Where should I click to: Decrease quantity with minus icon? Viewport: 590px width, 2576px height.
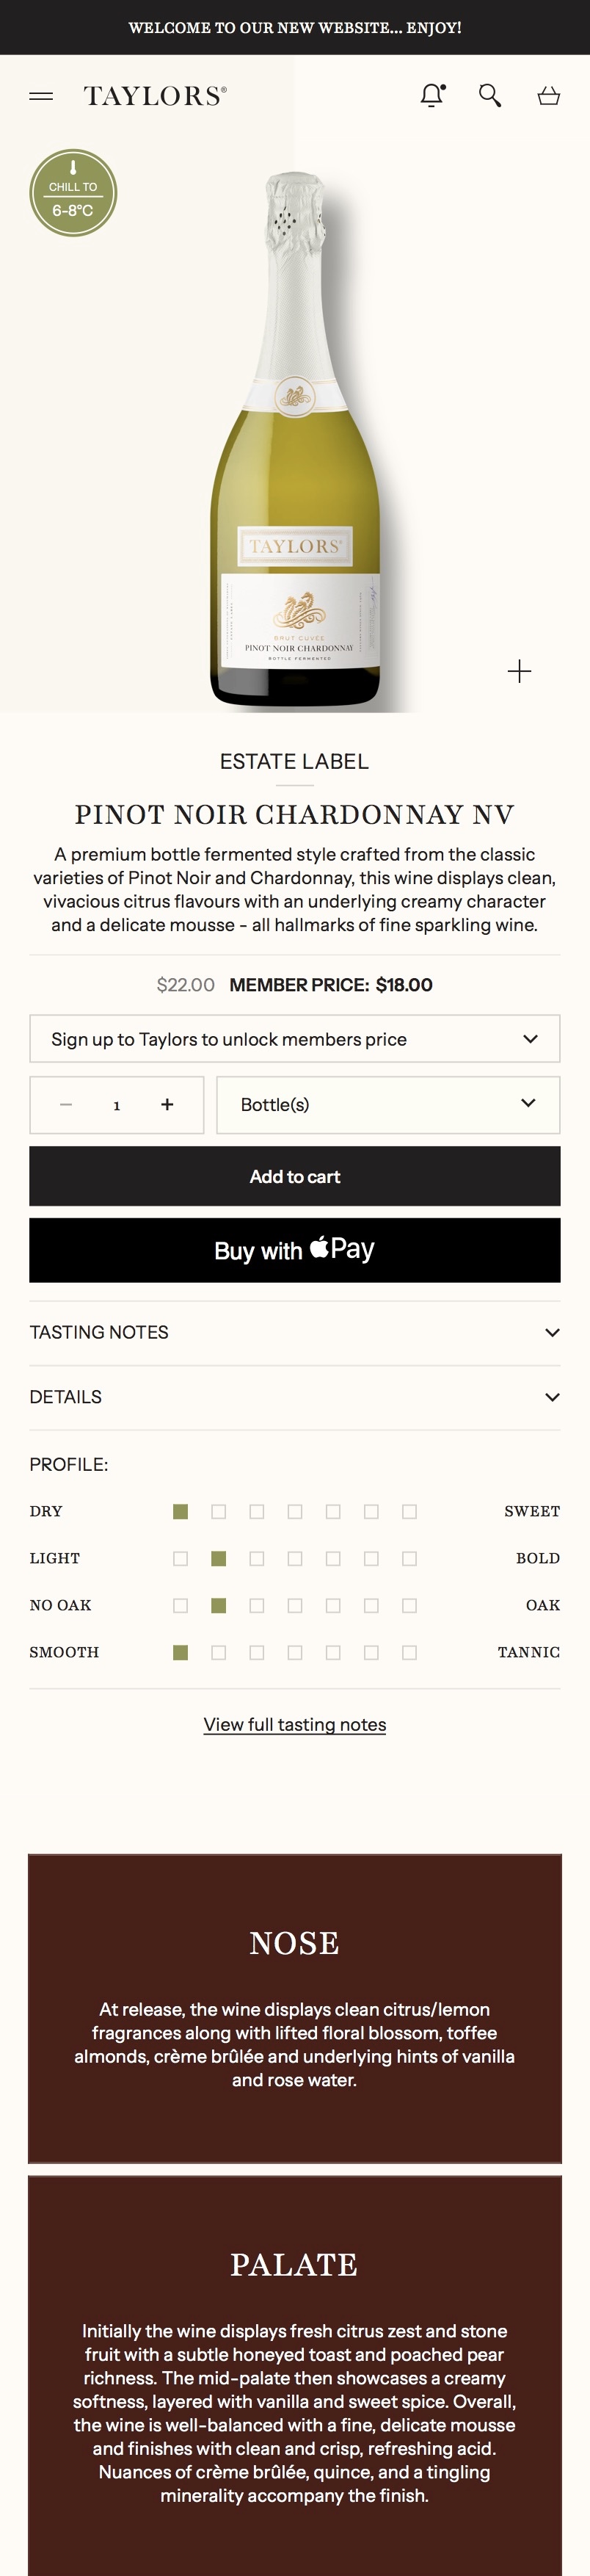click(x=66, y=1104)
